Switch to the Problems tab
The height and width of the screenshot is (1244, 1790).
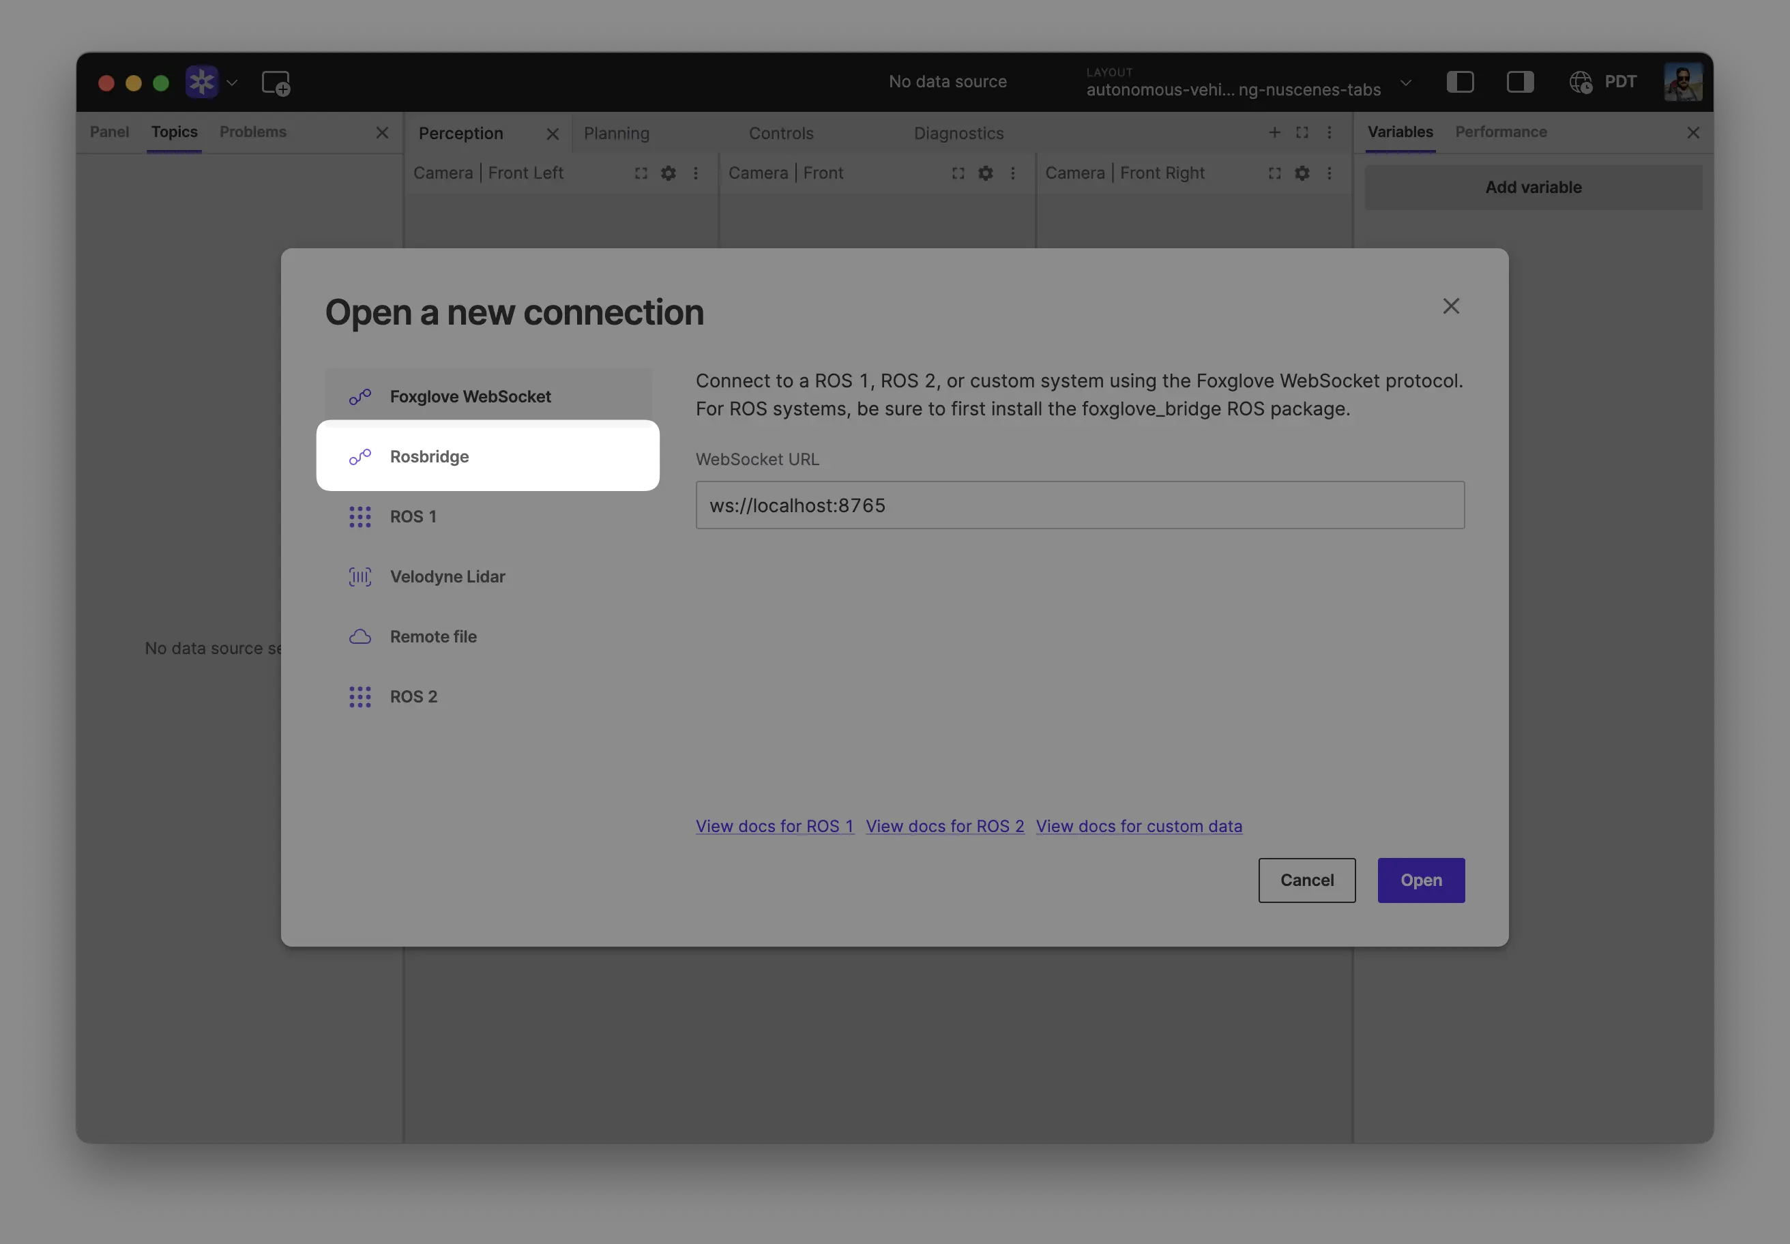pos(252,132)
